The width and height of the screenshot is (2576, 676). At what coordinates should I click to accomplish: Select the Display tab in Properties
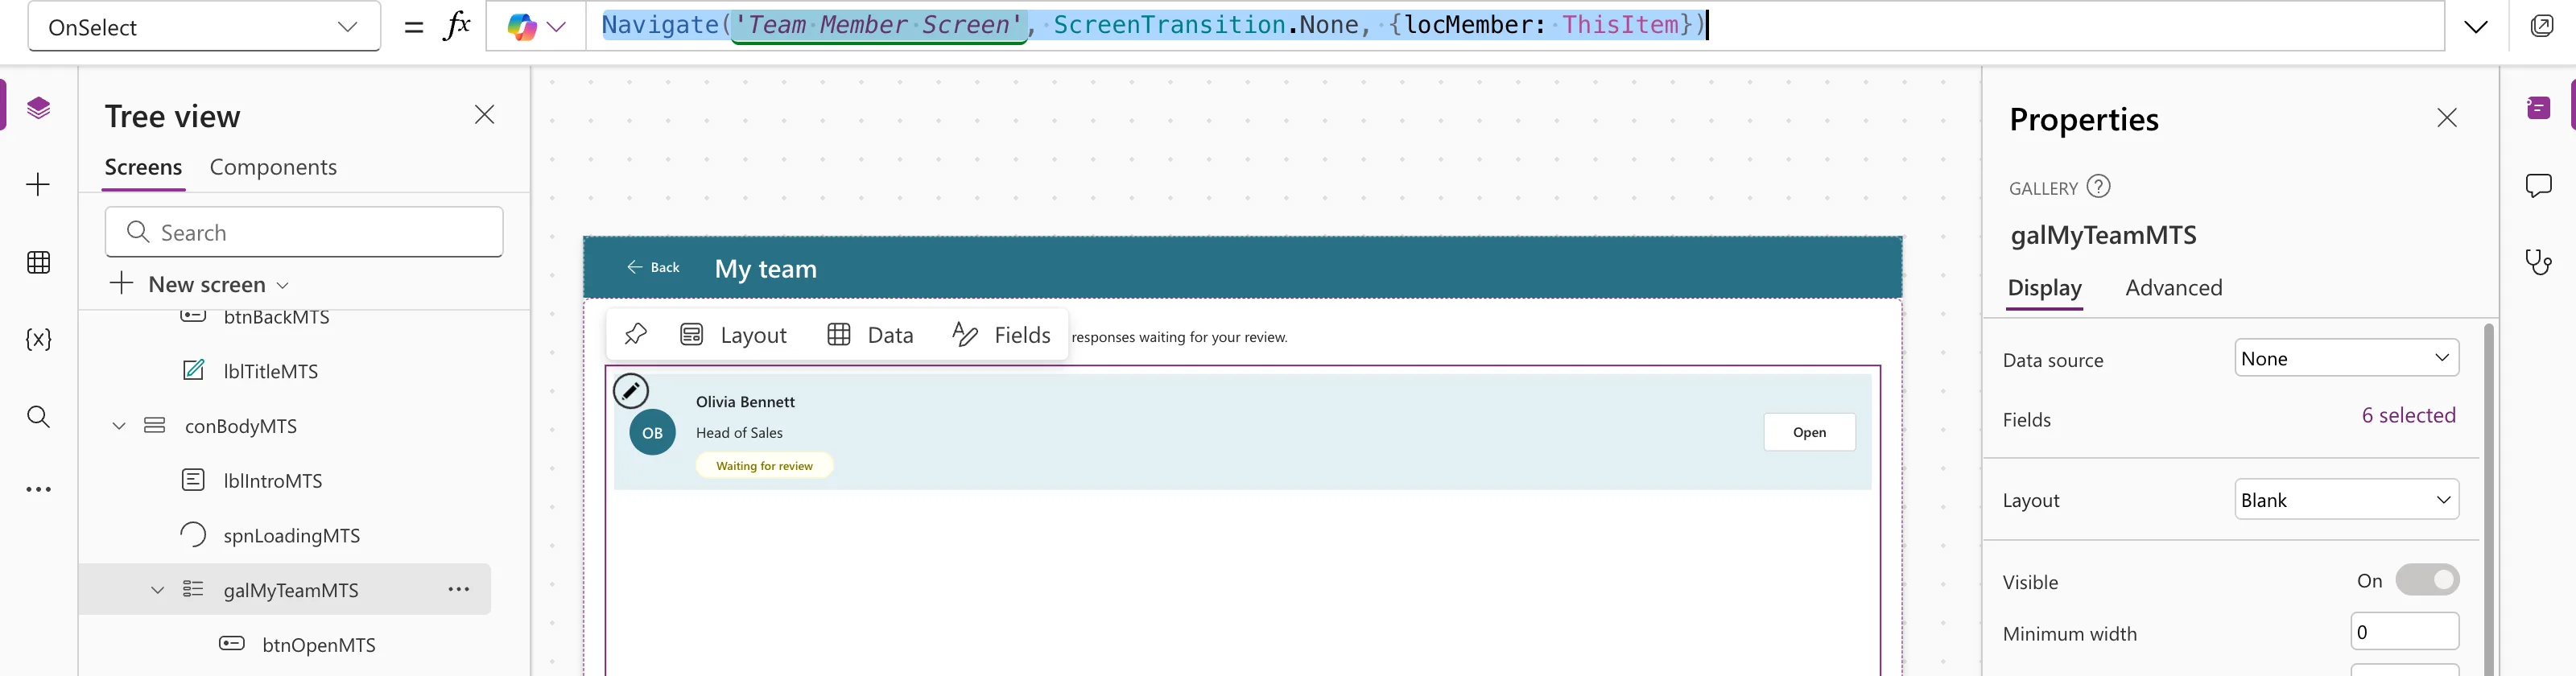[x=2044, y=288]
